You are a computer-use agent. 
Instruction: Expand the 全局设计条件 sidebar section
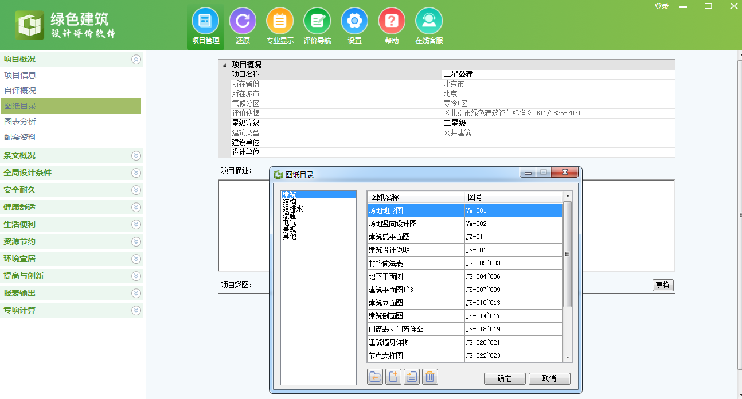click(136, 173)
